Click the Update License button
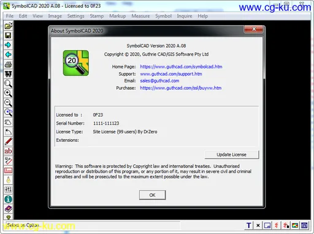Image resolution: width=314 pixels, height=234 pixels. [x=232, y=155]
